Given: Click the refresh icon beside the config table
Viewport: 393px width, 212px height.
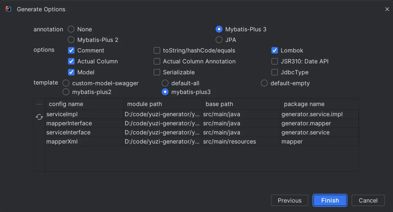Looking at the screenshot, I should tap(39, 117).
